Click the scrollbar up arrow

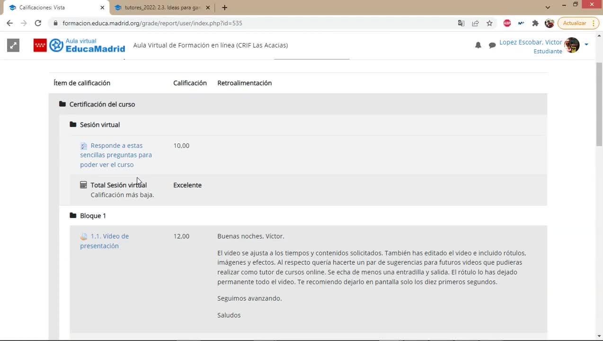click(599, 35)
